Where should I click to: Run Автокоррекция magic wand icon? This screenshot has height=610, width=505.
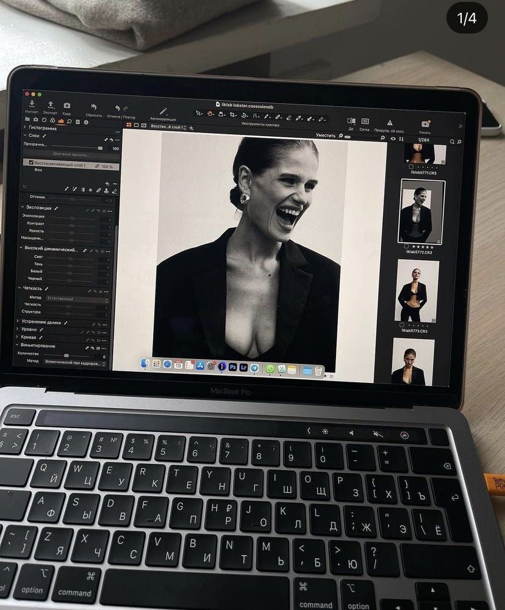pyautogui.click(x=163, y=111)
